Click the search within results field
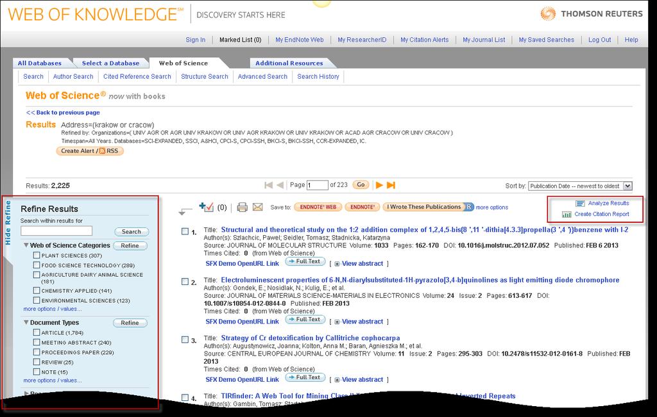 click(x=56, y=231)
